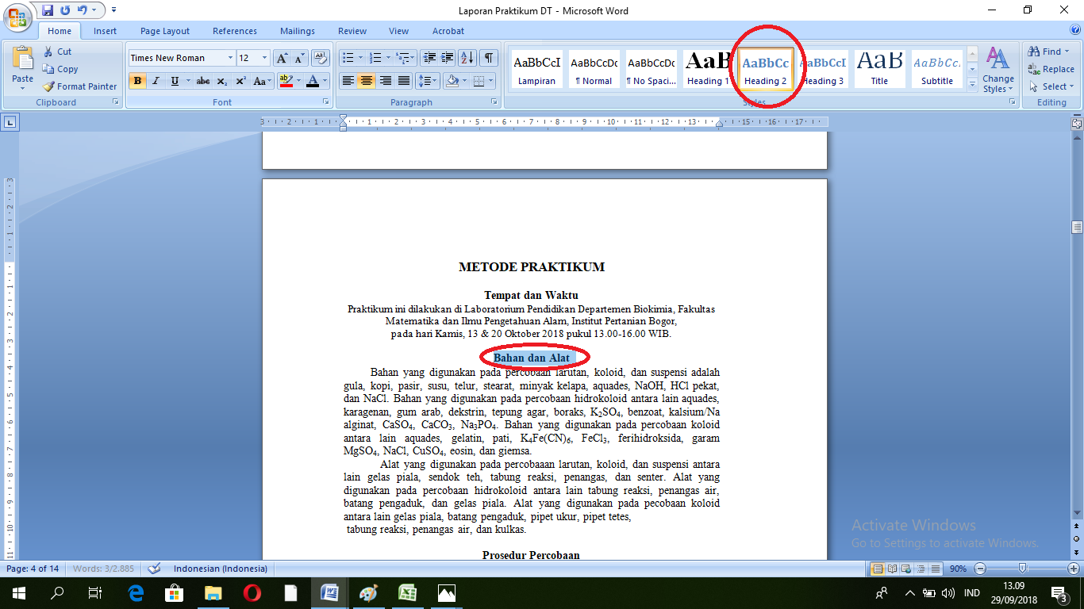Toggle Show/Hide paragraph marks
The width and height of the screenshot is (1084, 609).
coord(489,58)
